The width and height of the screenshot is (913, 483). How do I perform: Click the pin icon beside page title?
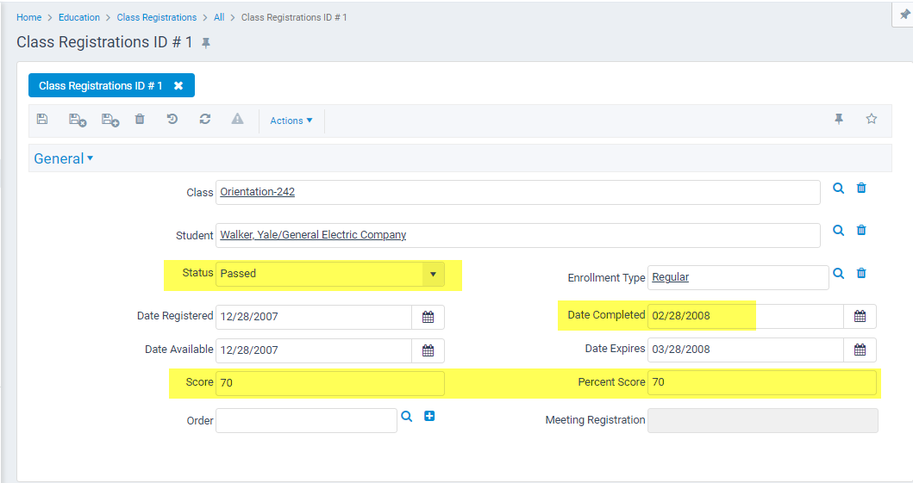tap(205, 43)
